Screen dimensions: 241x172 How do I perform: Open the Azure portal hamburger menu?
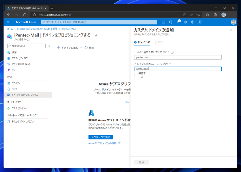[8, 22]
